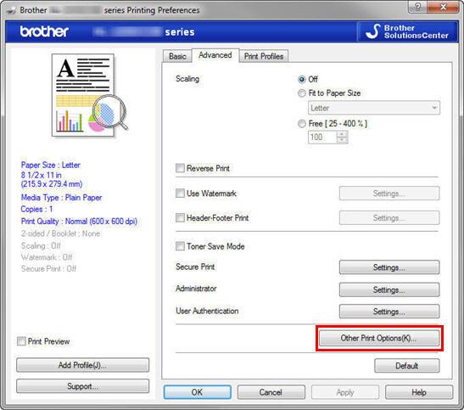Open Watermark Settings button
This screenshot has height=410, width=464.
point(389,194)
